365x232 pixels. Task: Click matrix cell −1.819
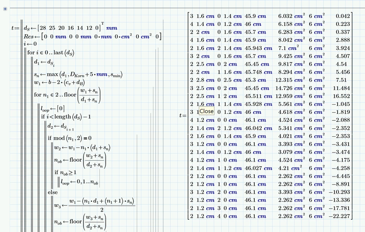[341, 112]
